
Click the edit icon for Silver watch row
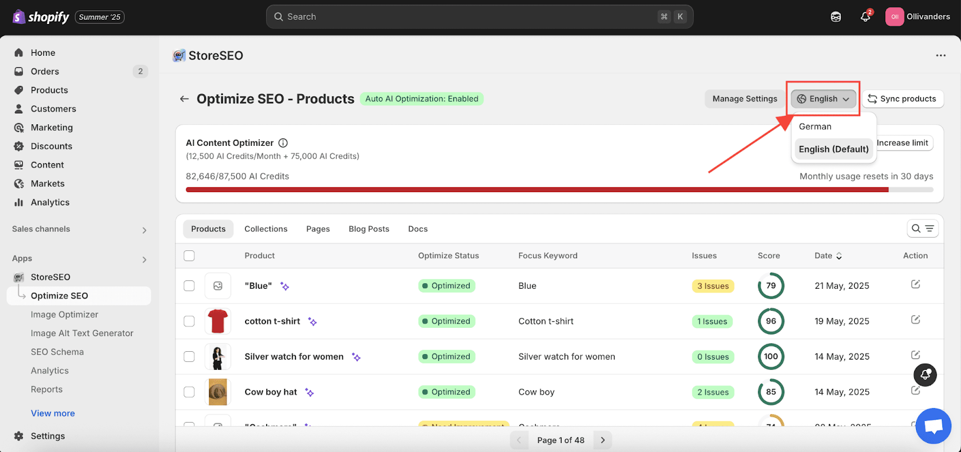(915, 355)
